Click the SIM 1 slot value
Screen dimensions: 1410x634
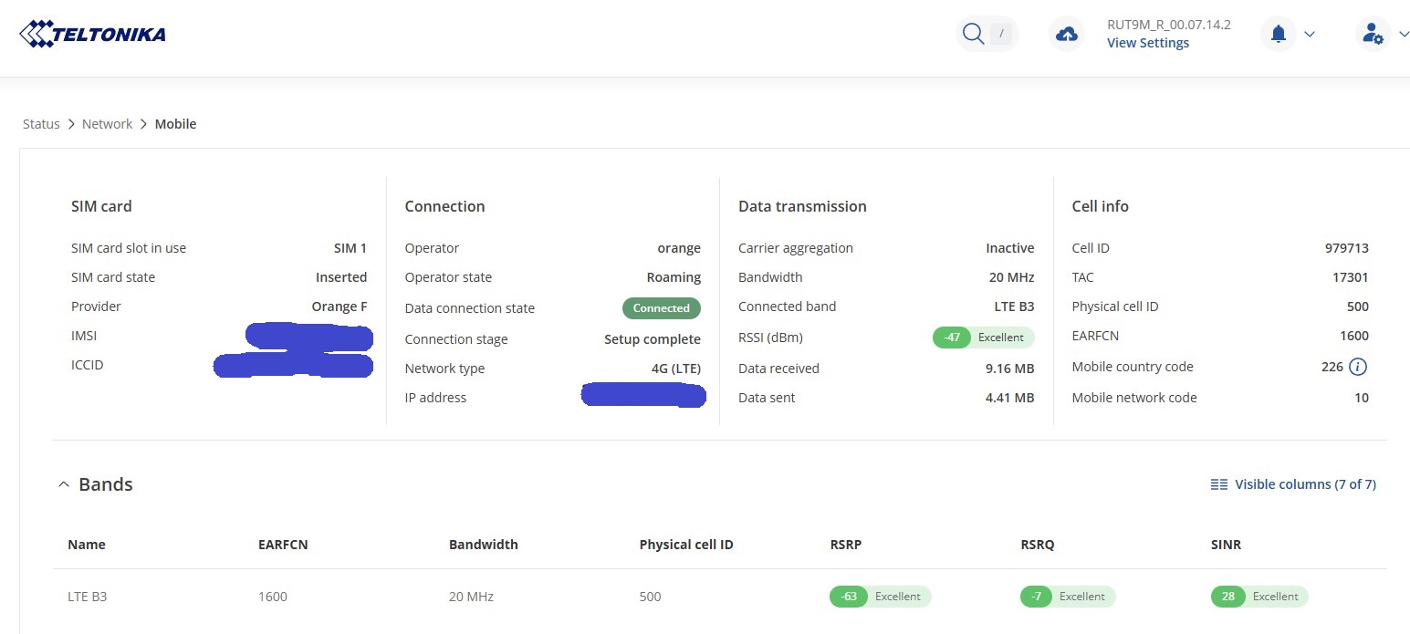(x=350, y=248)
